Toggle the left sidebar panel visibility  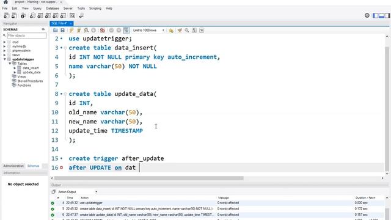click(x=375, y=15)
